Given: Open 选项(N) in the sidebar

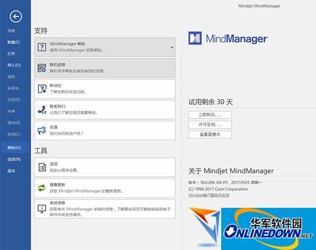Looking at the screenshot, I should click(x=14, y=159).
